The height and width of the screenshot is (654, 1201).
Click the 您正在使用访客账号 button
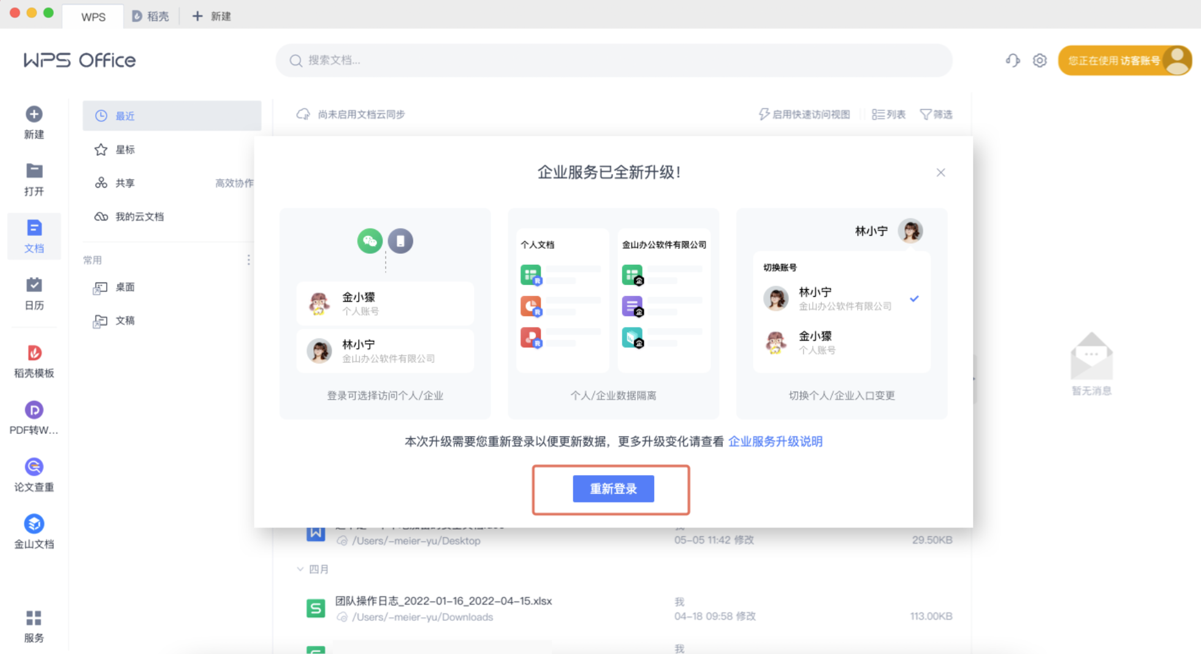point(1124,60)
